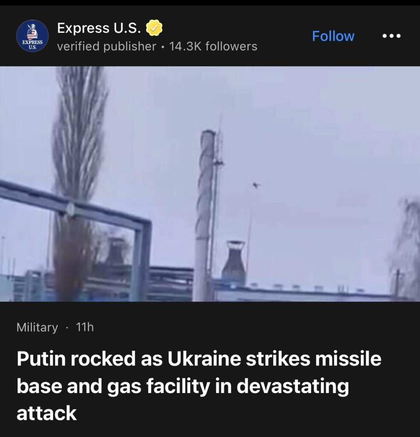Open the Express U.S. logo avatar
Viewport: 420px width, 437px height.
pyautogui.click(x=32, y=36)
